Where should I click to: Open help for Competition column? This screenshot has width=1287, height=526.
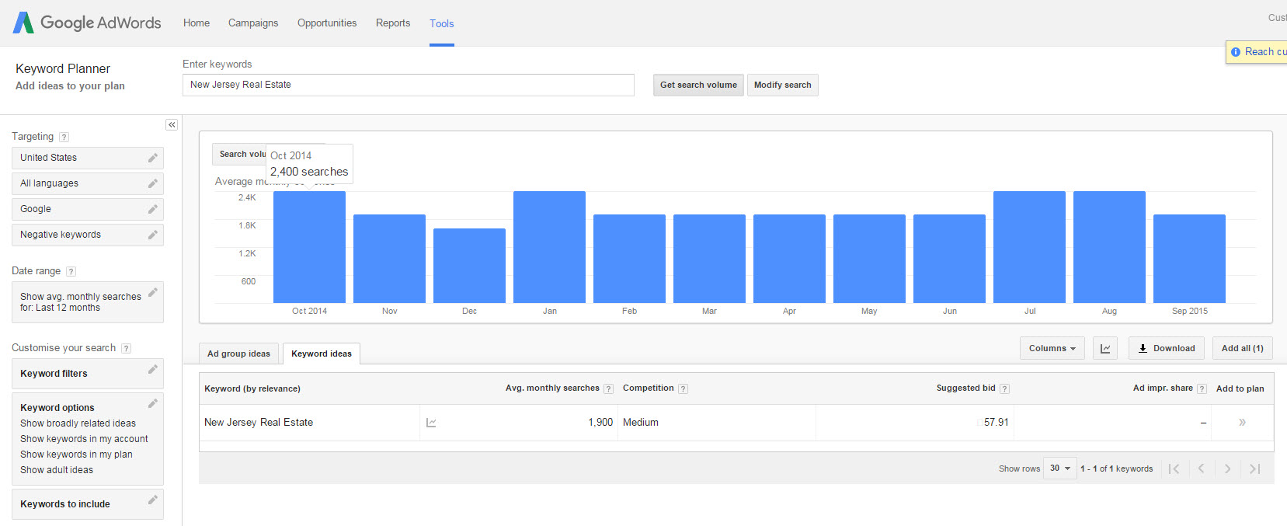coord(684,388)
